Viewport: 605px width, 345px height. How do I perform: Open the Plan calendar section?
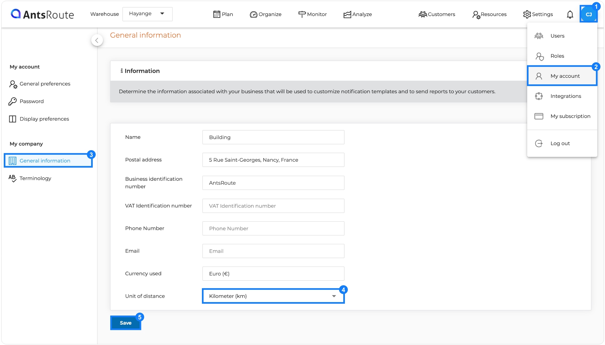223,14
